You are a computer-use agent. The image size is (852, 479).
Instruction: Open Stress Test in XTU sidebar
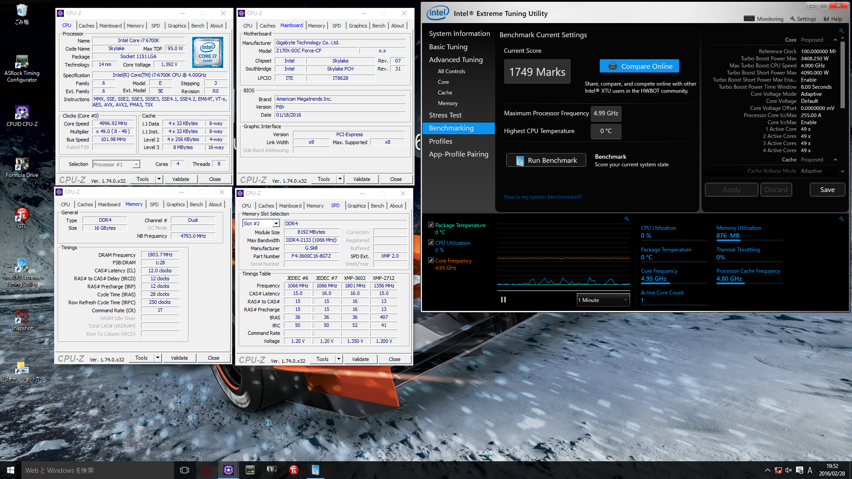(x=445, y=115)
